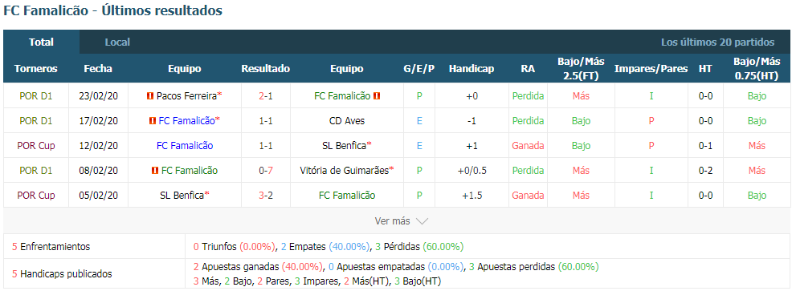This screenshot has height=291, width=792.
Task: Click Los últimos 20 partidos label
Action: (718, 42)
